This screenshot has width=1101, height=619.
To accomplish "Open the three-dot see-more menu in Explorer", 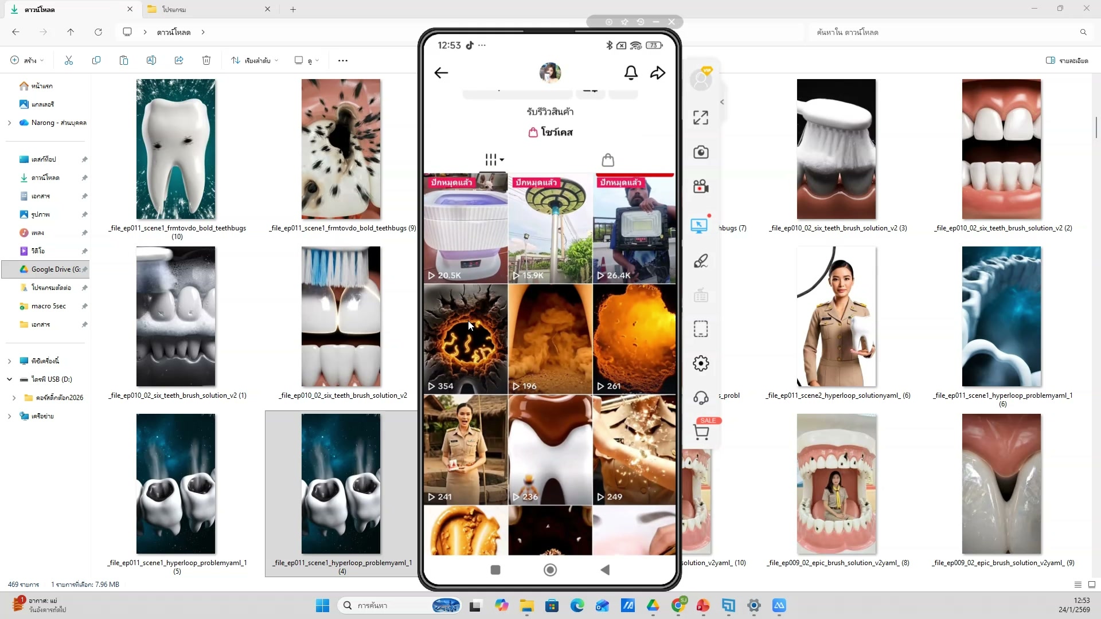I will click(x=342, y=60).
